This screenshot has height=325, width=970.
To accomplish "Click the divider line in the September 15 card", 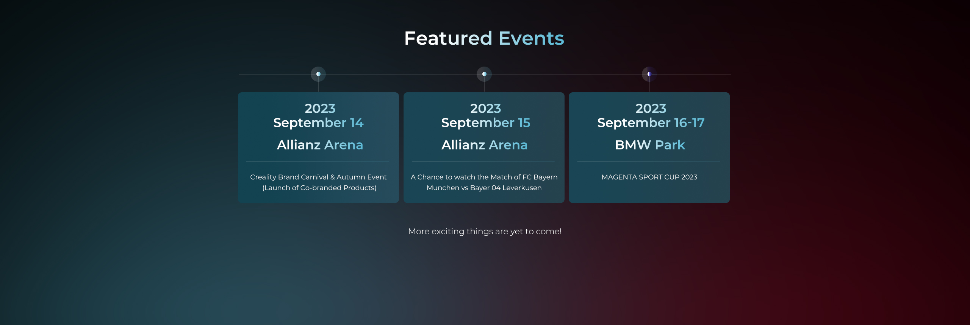I will pos(483,162).
